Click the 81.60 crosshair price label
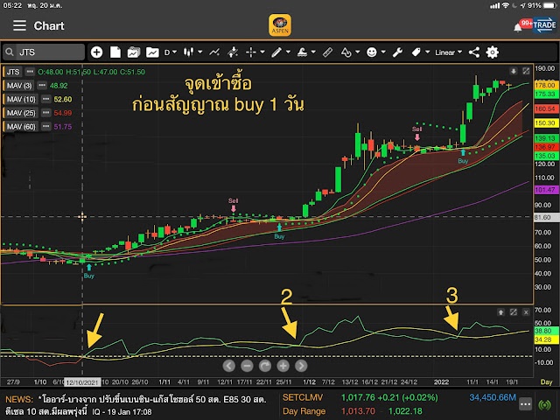 click(546, 217)
